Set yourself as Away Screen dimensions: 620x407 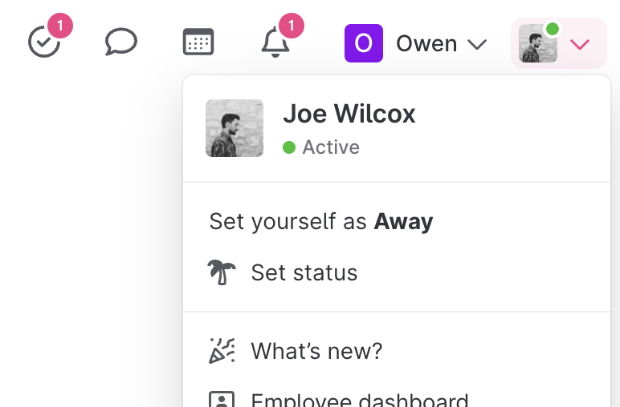click(x=321, y=221)
